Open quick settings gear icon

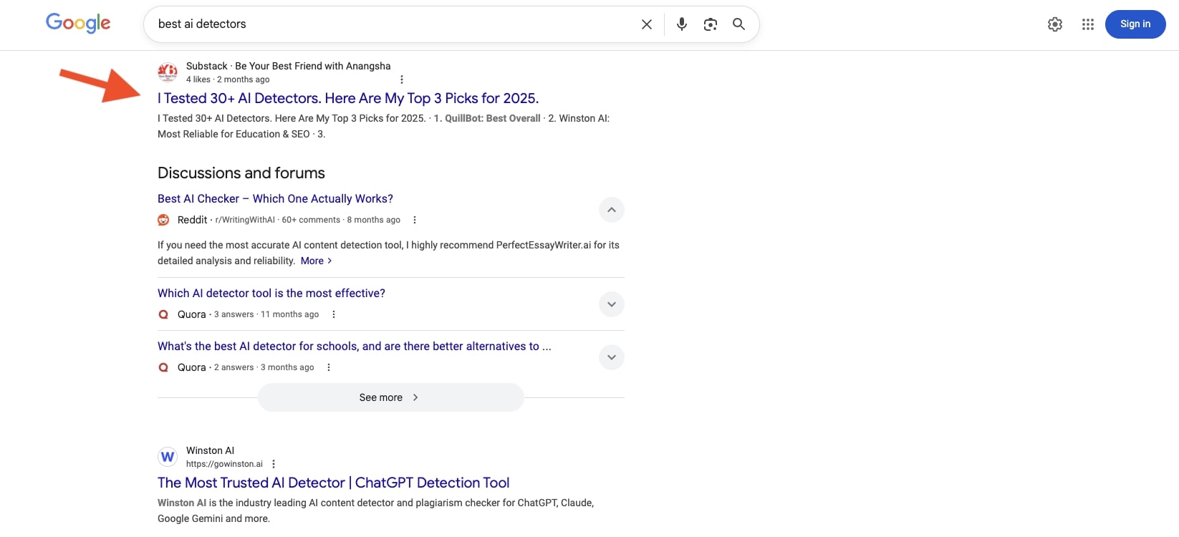pos(1055,24)
